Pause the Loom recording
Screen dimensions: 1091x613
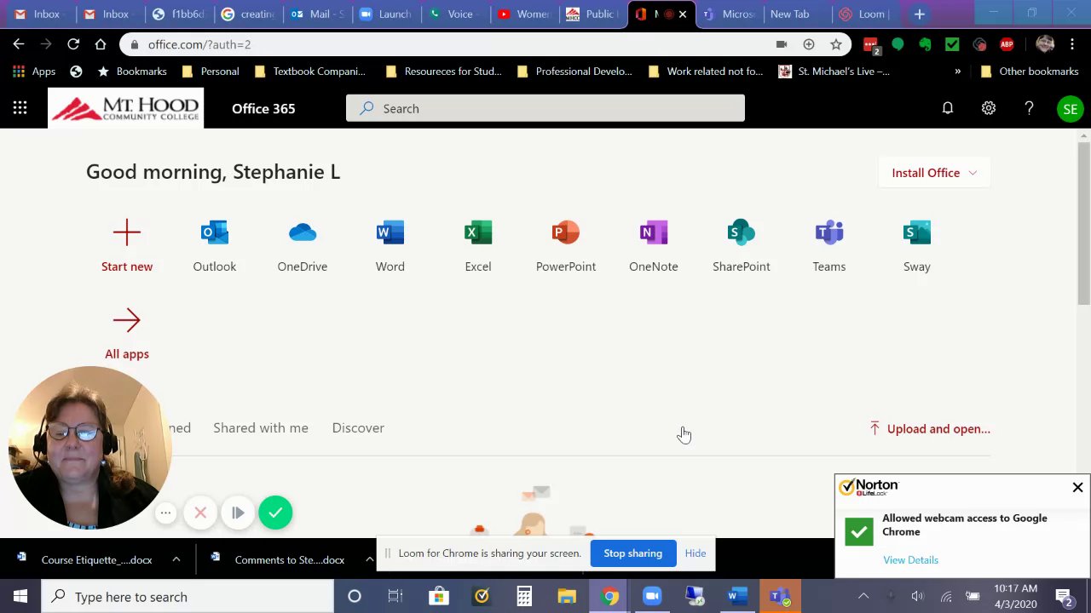[238, 513]
